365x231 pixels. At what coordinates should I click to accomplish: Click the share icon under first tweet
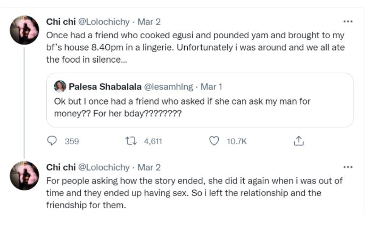click(298, 141)
